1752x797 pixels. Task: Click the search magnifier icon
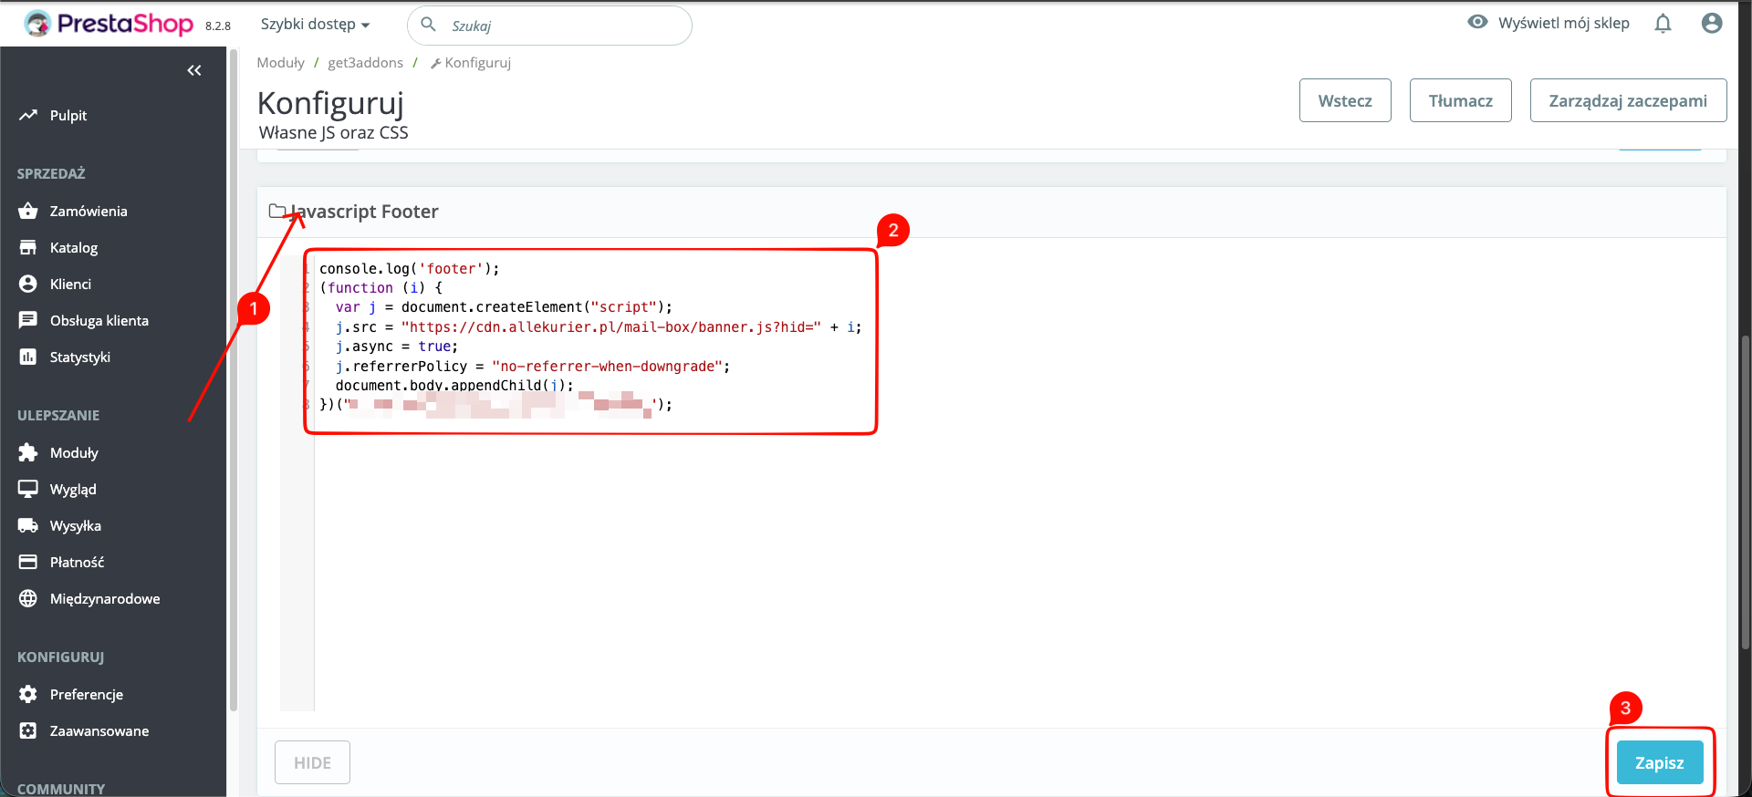428,25
